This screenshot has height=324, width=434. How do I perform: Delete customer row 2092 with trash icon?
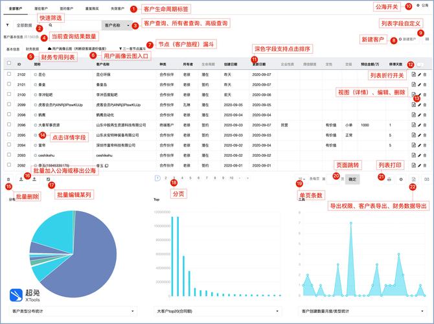(x=425, y=165)
